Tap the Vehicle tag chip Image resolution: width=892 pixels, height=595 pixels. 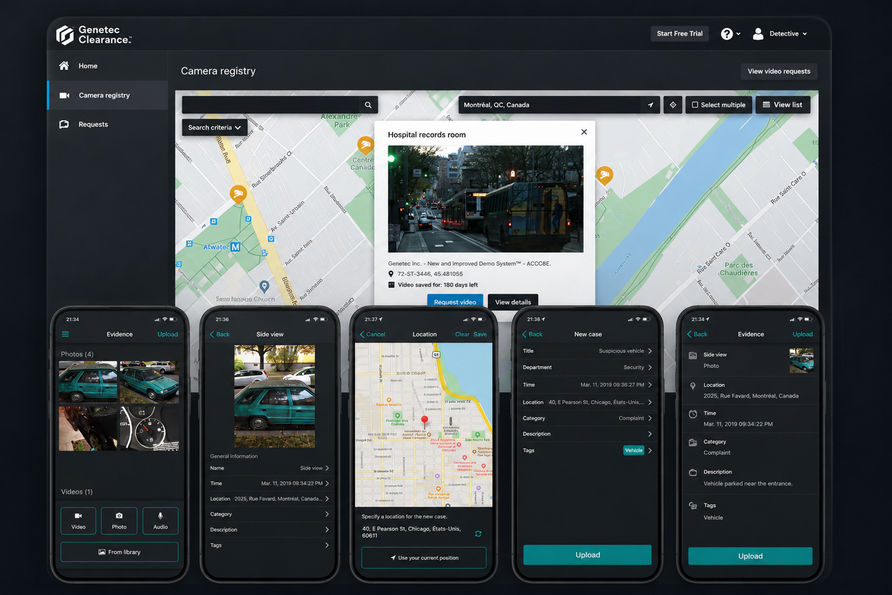[x=633, y=450]
